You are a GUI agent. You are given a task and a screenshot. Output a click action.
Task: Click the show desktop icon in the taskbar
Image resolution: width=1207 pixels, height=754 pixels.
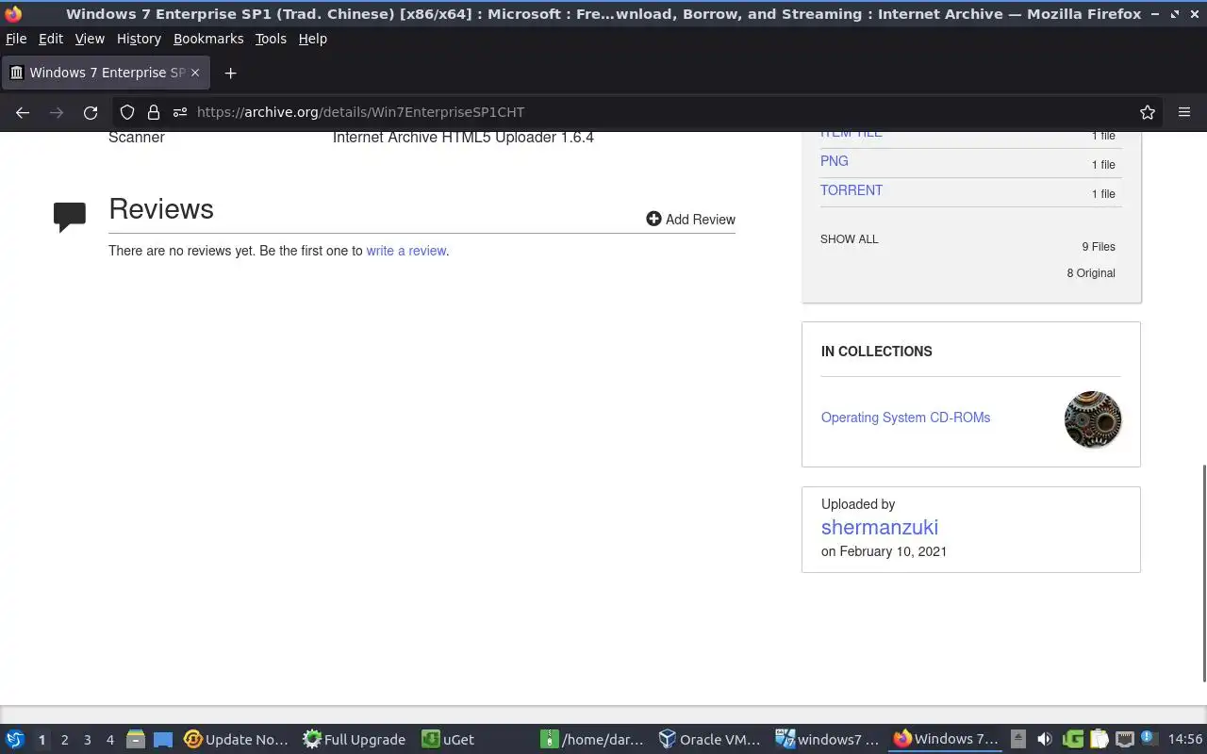[163, 740]
